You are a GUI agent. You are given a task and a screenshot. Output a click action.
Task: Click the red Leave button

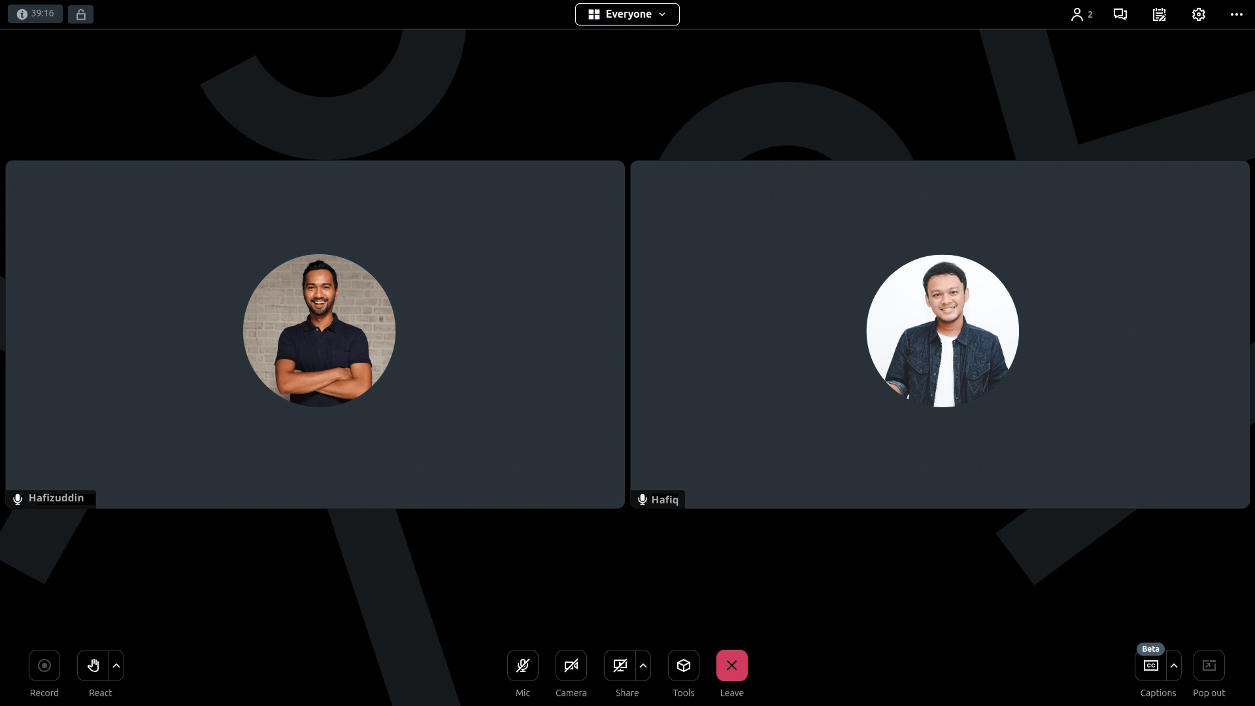[x=732, y=665]
